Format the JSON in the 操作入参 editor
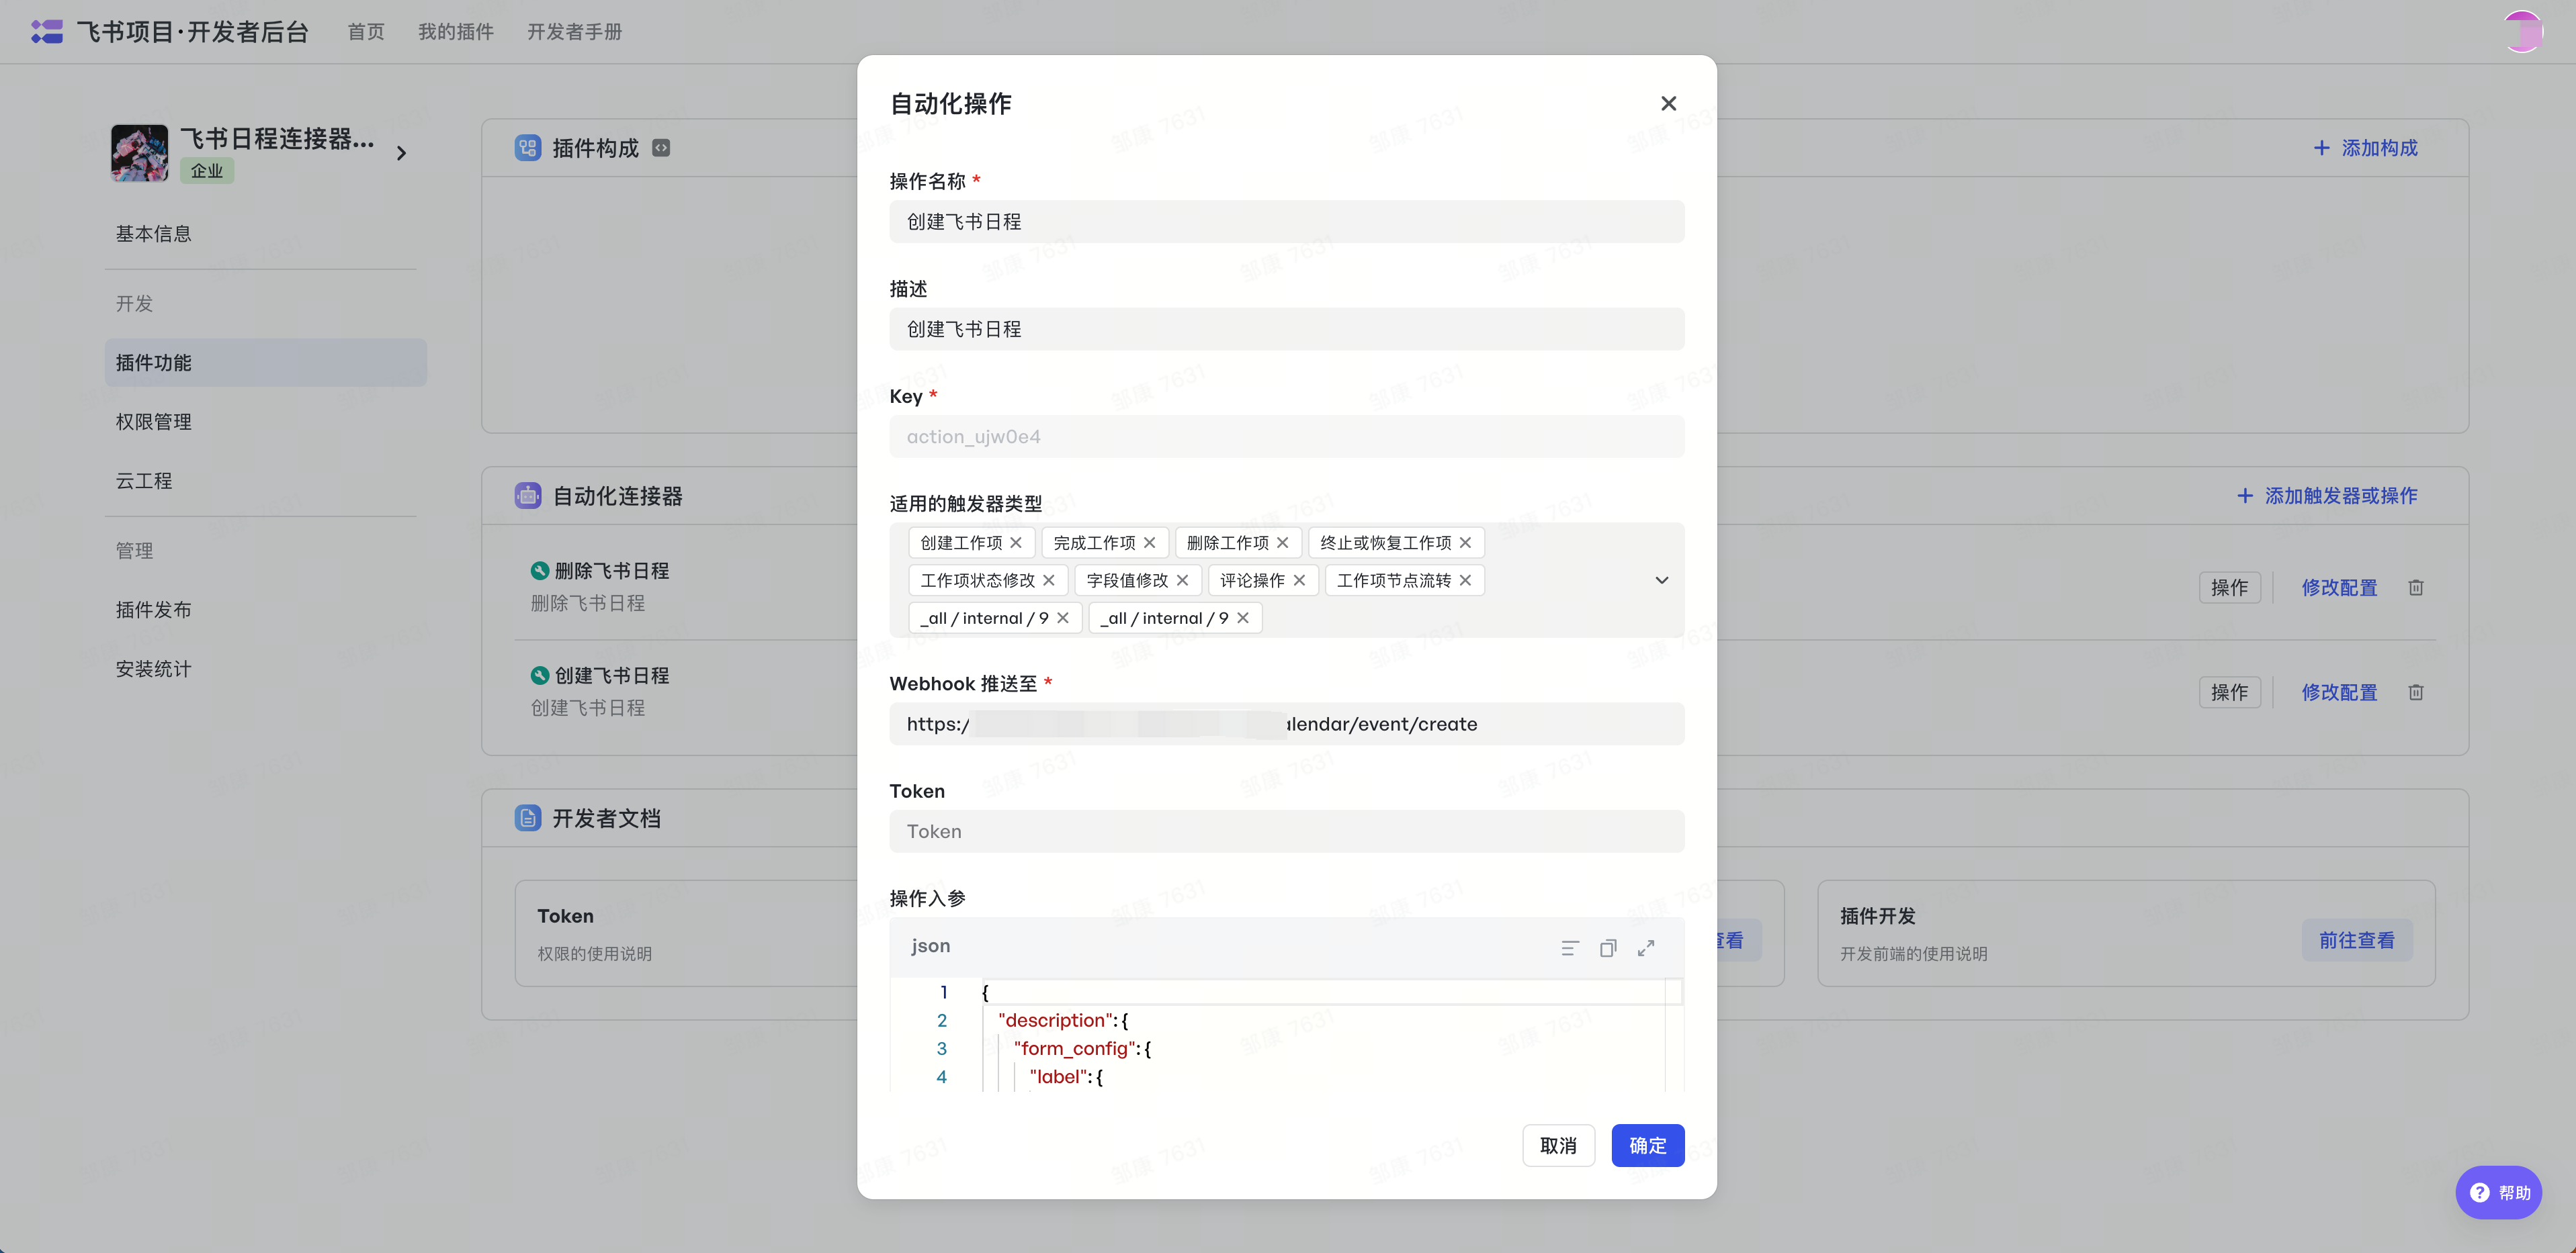 pos(1570,948)
